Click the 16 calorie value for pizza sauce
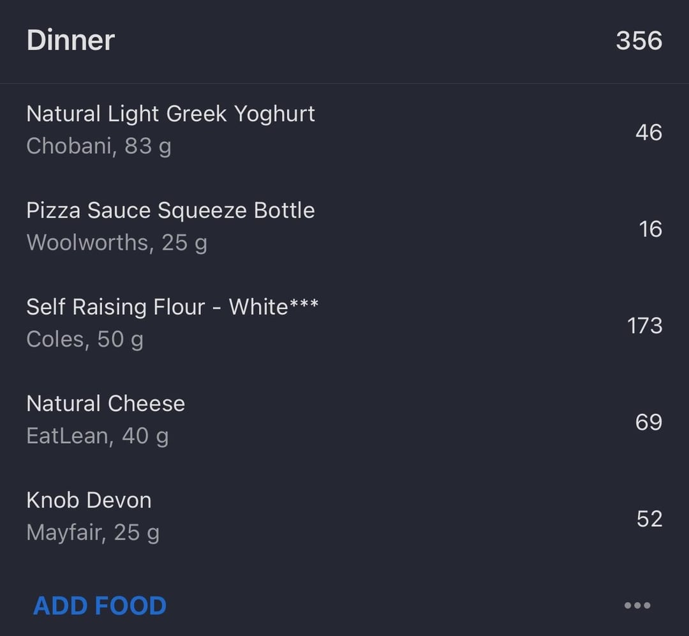 [650, 229]
